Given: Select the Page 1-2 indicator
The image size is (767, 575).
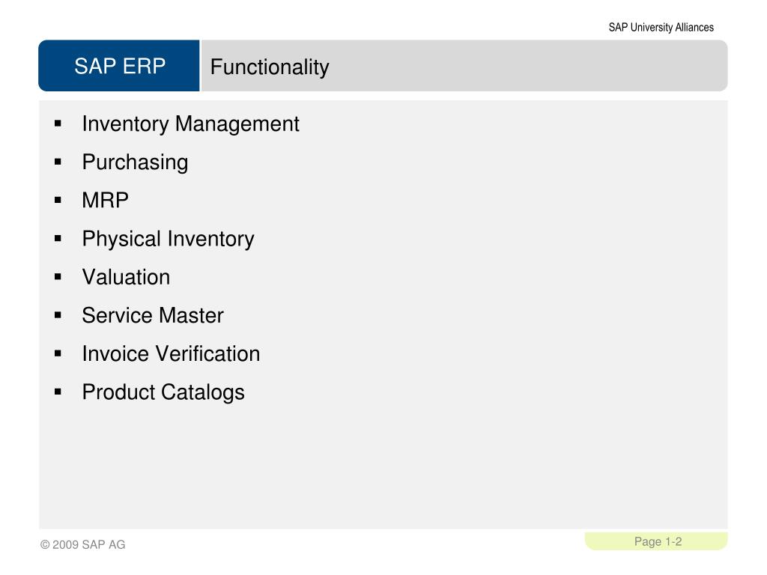Looking at the screenshot, I should click(x=658, y=541).
